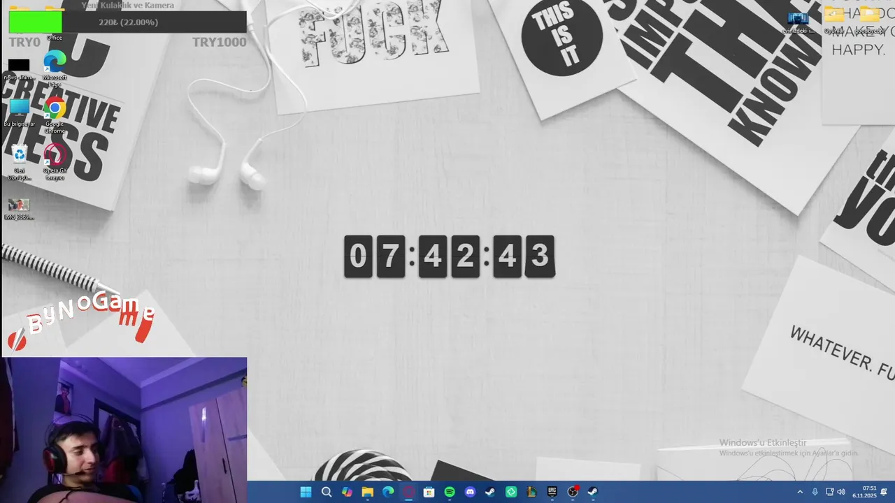Open Microsoft Store from the taskbar
This screenshot has width=895, height=503.
429,492
